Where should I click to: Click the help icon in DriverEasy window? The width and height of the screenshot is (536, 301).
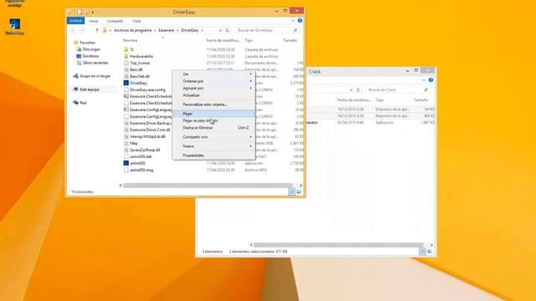click(x=300, y=21)
